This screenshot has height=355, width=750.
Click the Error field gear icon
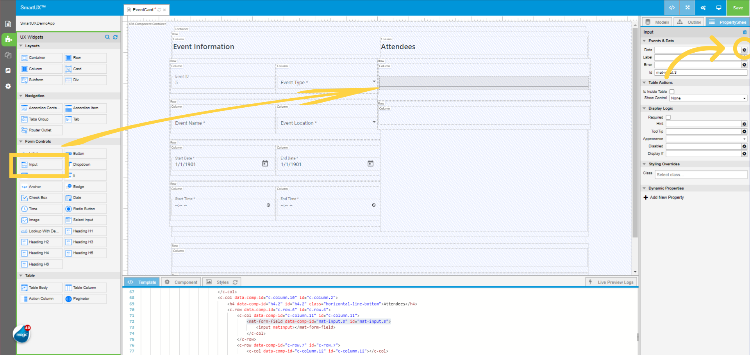point(744,65)
